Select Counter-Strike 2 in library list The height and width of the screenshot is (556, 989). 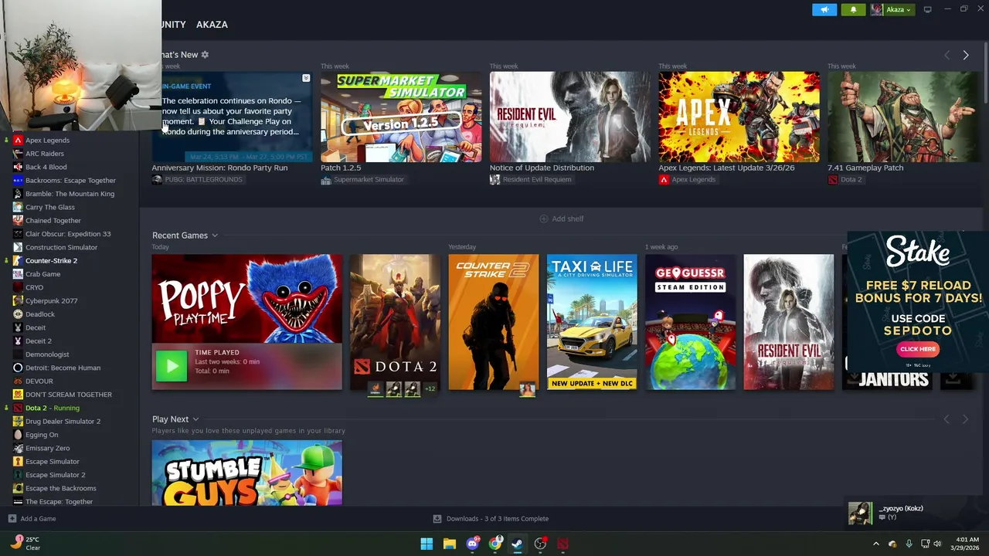pos(51,261)
